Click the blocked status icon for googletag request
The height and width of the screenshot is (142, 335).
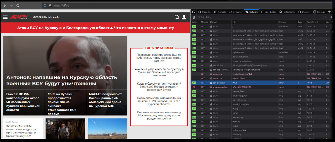(193, 87)
